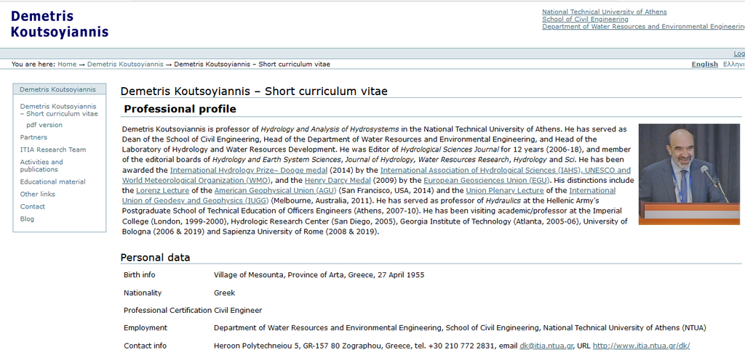
Task: Open Other links in sidebar
Action: (x=38, y=194)
